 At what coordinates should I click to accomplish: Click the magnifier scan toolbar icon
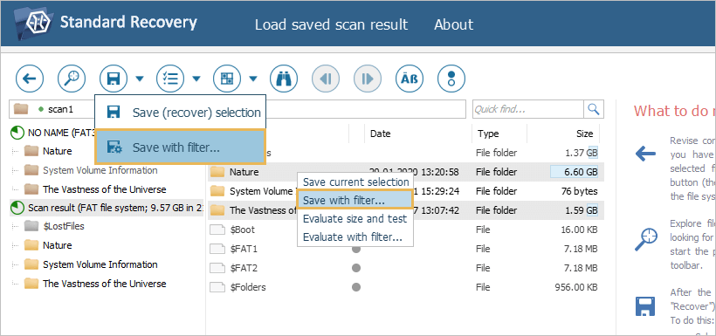coord(72,79)
